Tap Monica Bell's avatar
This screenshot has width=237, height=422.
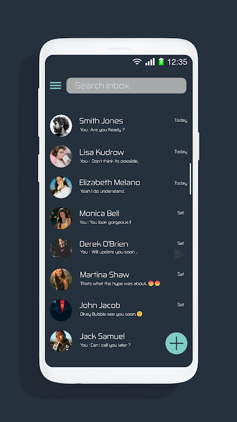(61, 218)
